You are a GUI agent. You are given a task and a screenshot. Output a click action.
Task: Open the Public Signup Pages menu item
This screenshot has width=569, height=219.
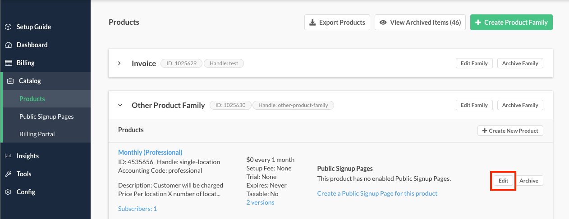(x=46, y=116)
